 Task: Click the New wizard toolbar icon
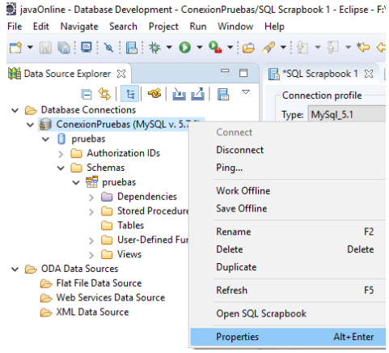click(x=15, y=48)
